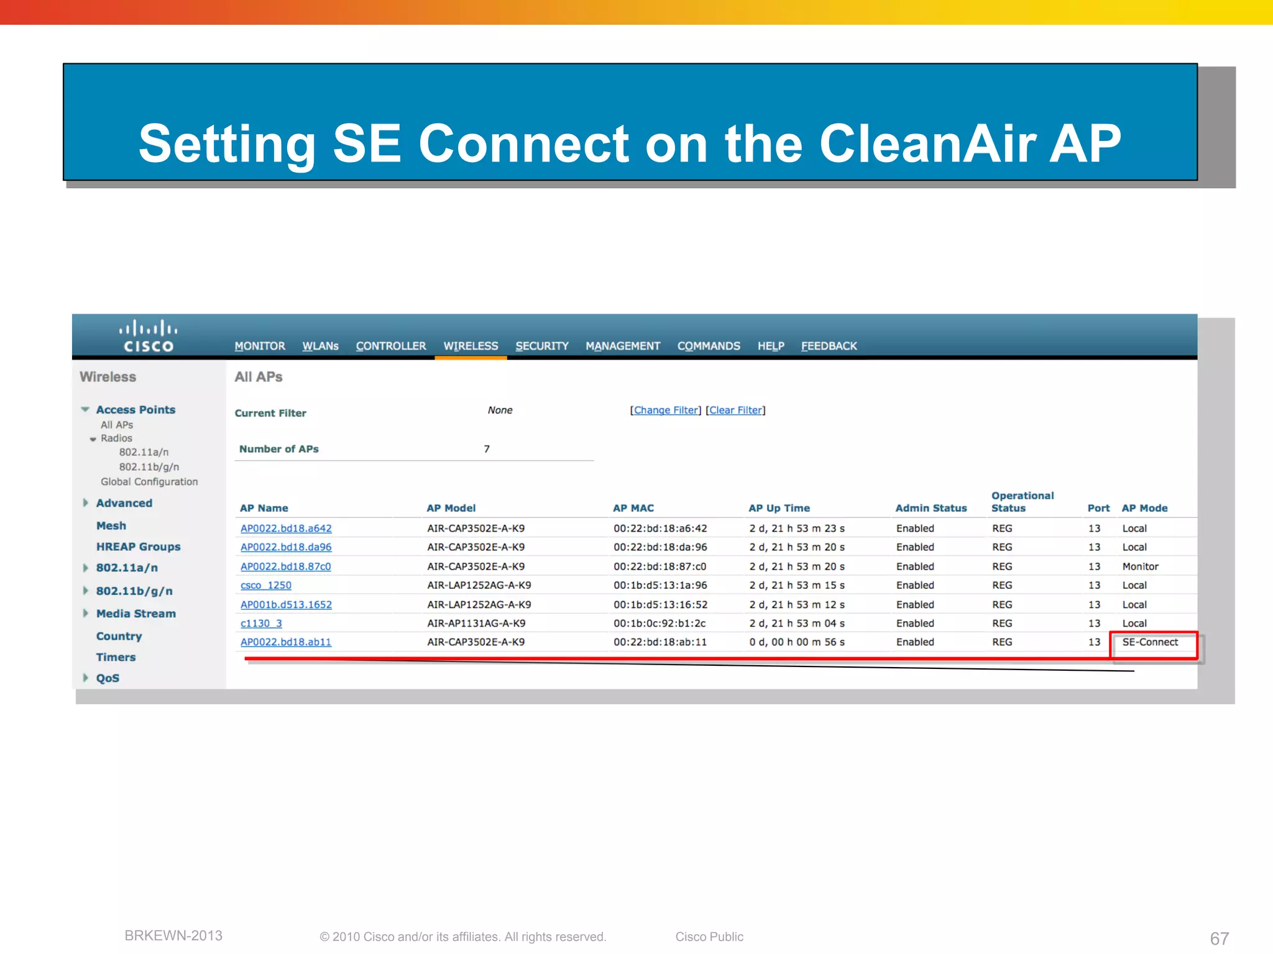Open c1130_3 access point
The height and width of the screenshot is (954, 1273).
tap(261, 623)
